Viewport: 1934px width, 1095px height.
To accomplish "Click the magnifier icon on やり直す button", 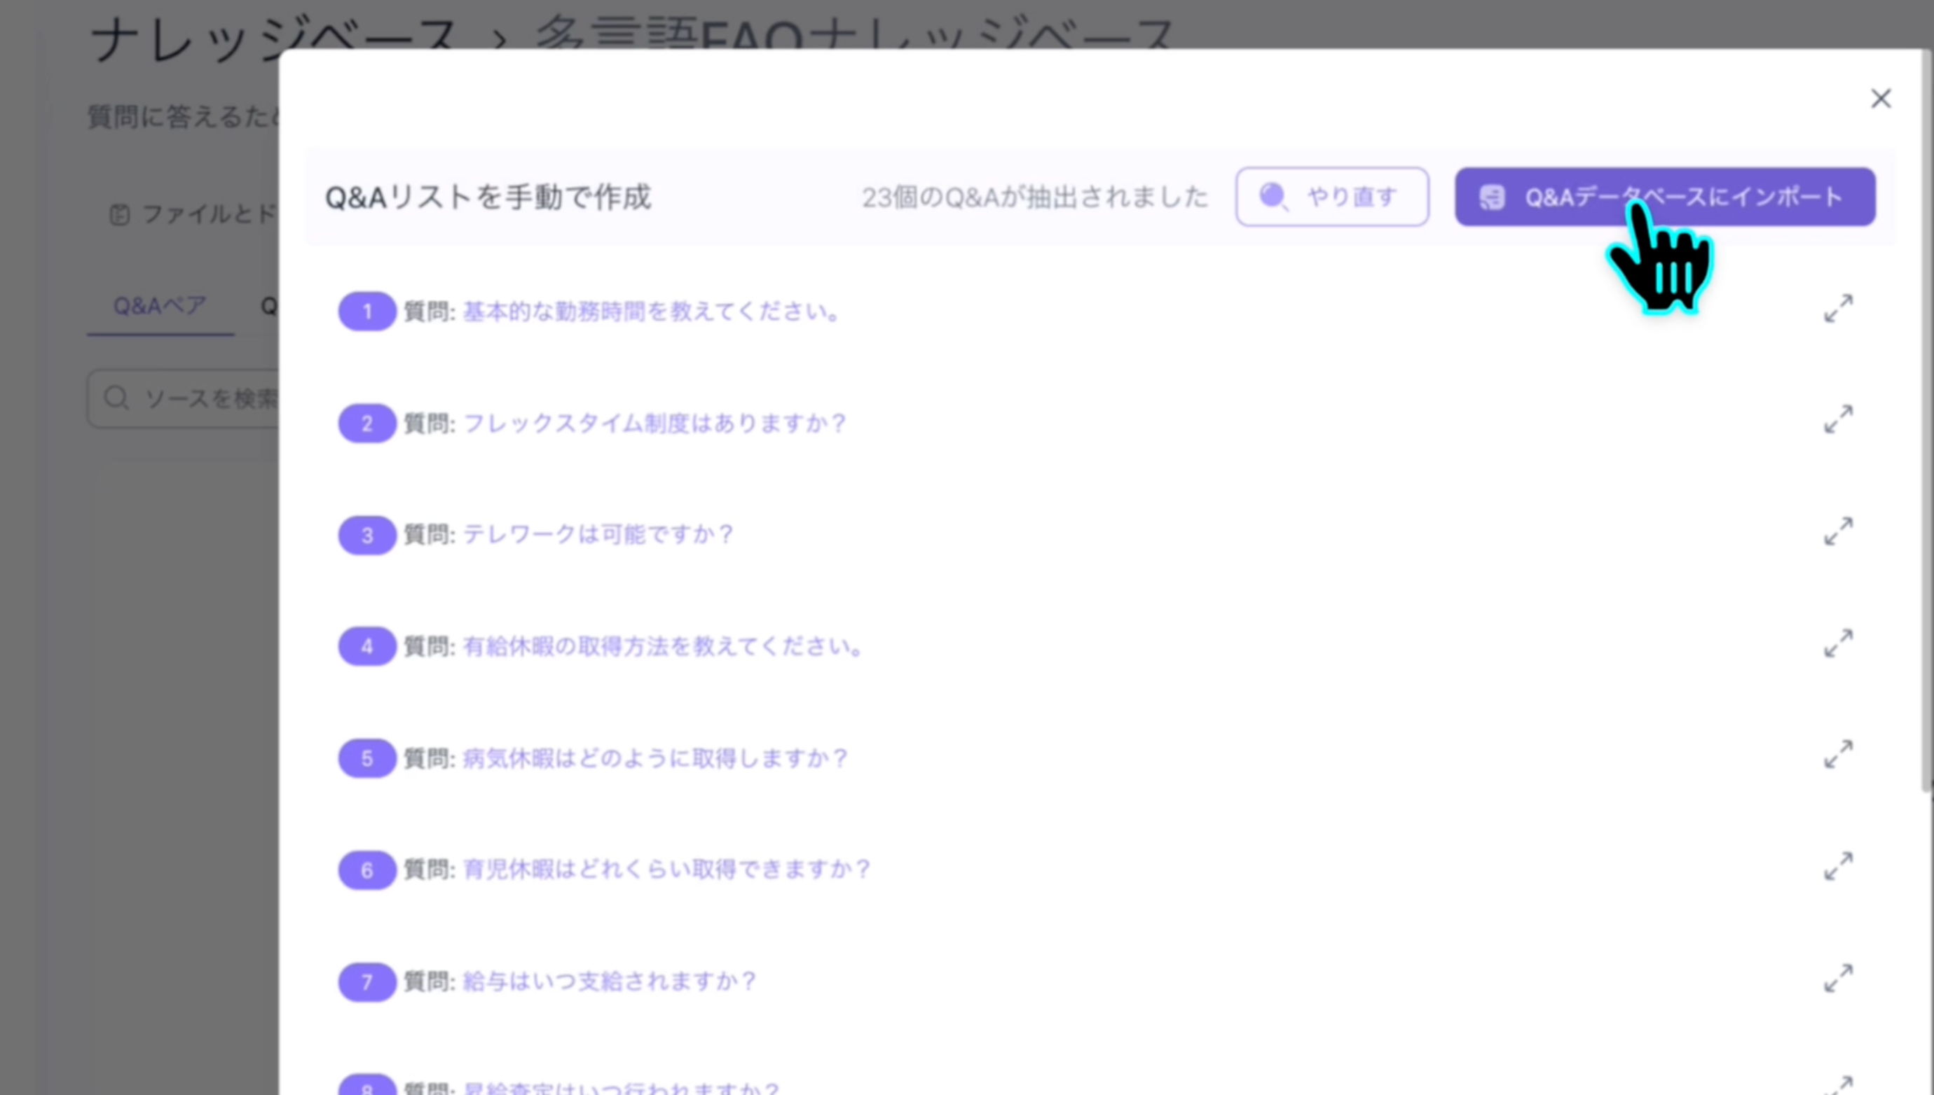I will click(x=1273, y=197).
